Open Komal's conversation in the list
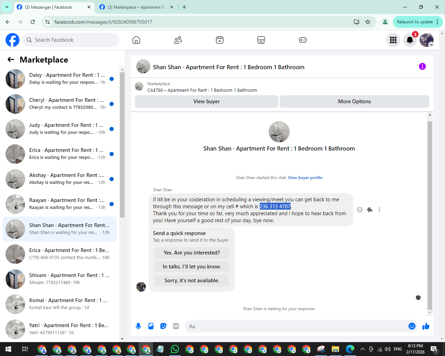 click(x=59, y=304)
